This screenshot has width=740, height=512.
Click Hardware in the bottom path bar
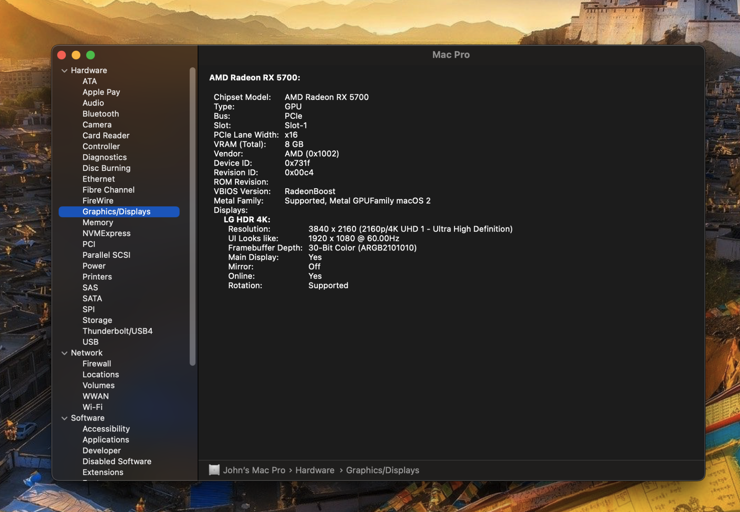(314, 470)
